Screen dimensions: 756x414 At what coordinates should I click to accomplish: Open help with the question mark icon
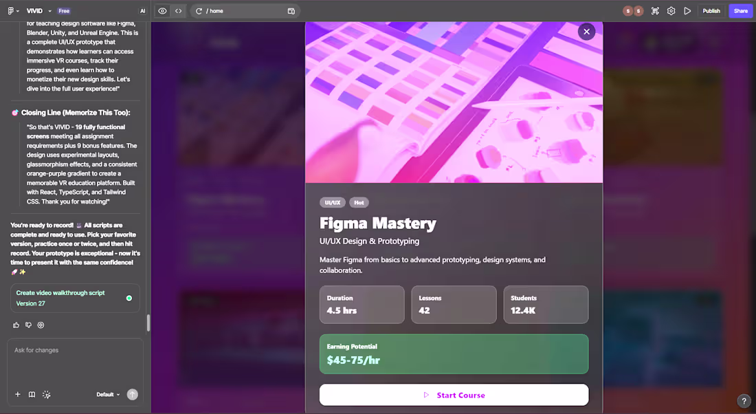pyautogui.click(x=744, y=401)
